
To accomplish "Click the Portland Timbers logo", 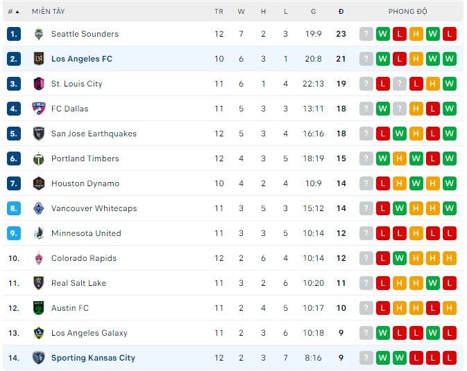I will (38, 159).
